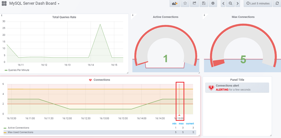This screenshot has width=281, height=138.
Task: Click the Max Used Connections yellow color swatch
Action: point(5,132)
